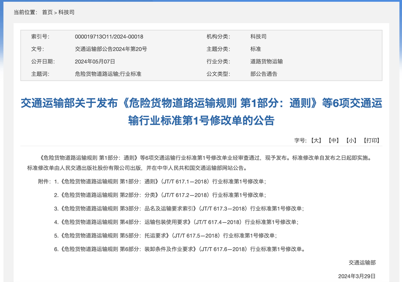Viewport: 402px width, 282px height.
Task: Click the index number 000019713O11/2024-00018
Action: 109,37
